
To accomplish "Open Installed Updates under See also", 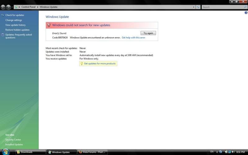I will click(x=14, y=144).
